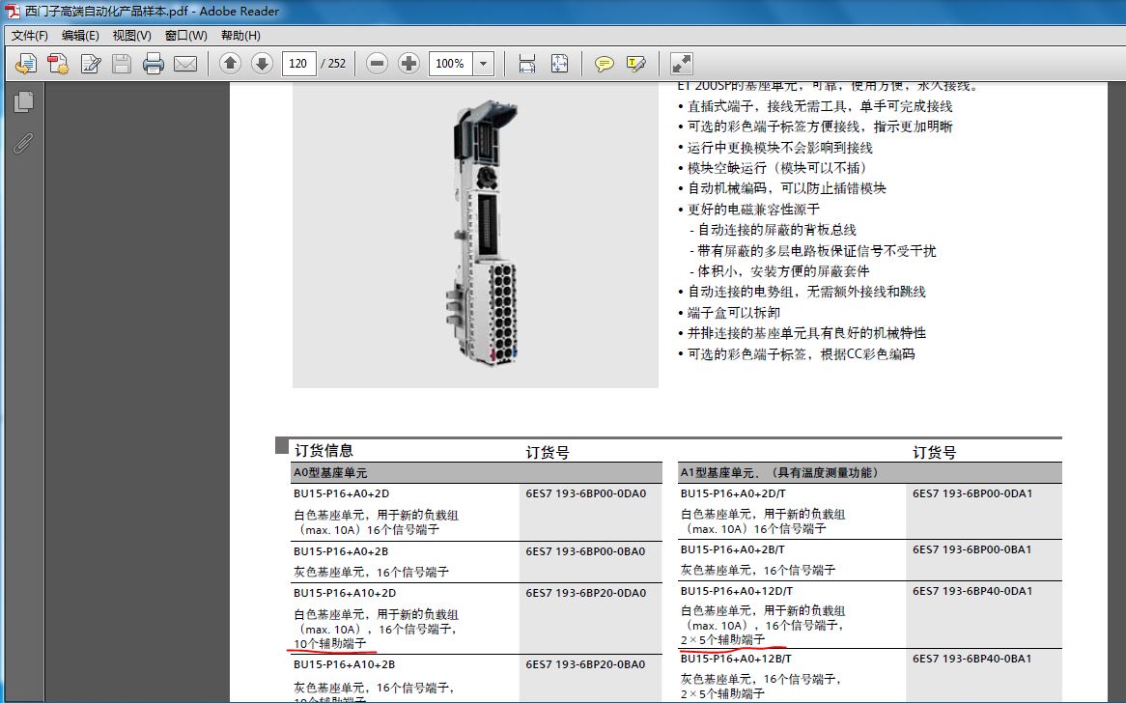Screen dimensions: 1126x703
Task: Email the PDF via the envelope icon
Action: click(x=185, y=63)
